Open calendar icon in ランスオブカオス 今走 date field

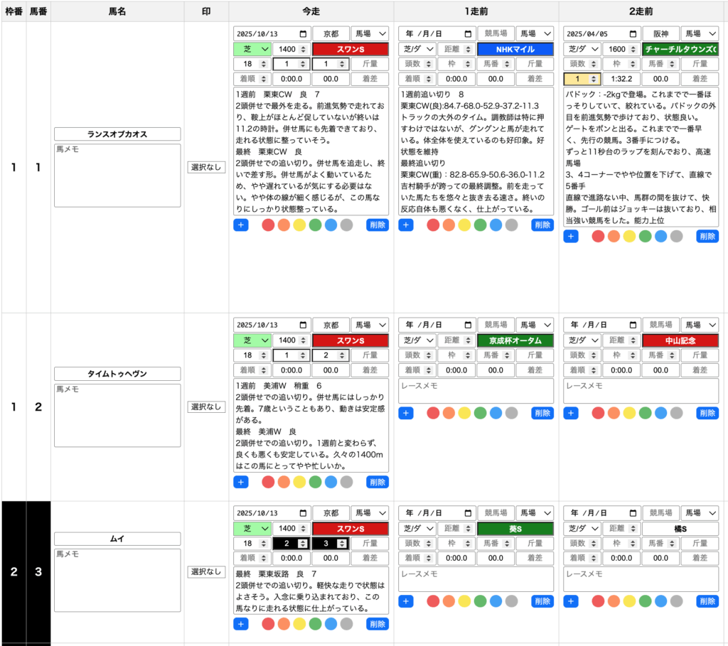pos(304,34)
